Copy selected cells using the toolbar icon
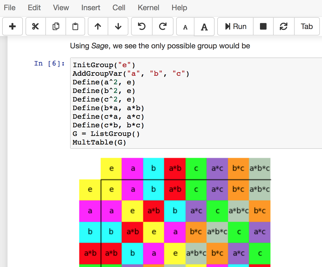 56,26
